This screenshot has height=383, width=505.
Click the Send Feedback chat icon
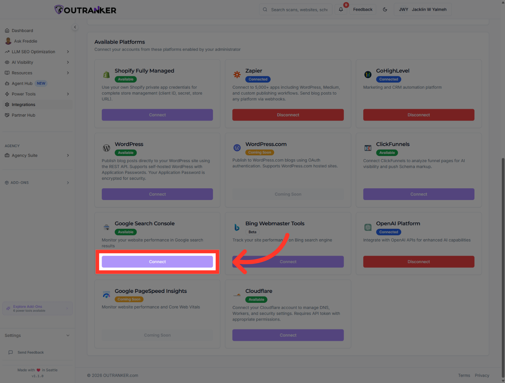11,353
